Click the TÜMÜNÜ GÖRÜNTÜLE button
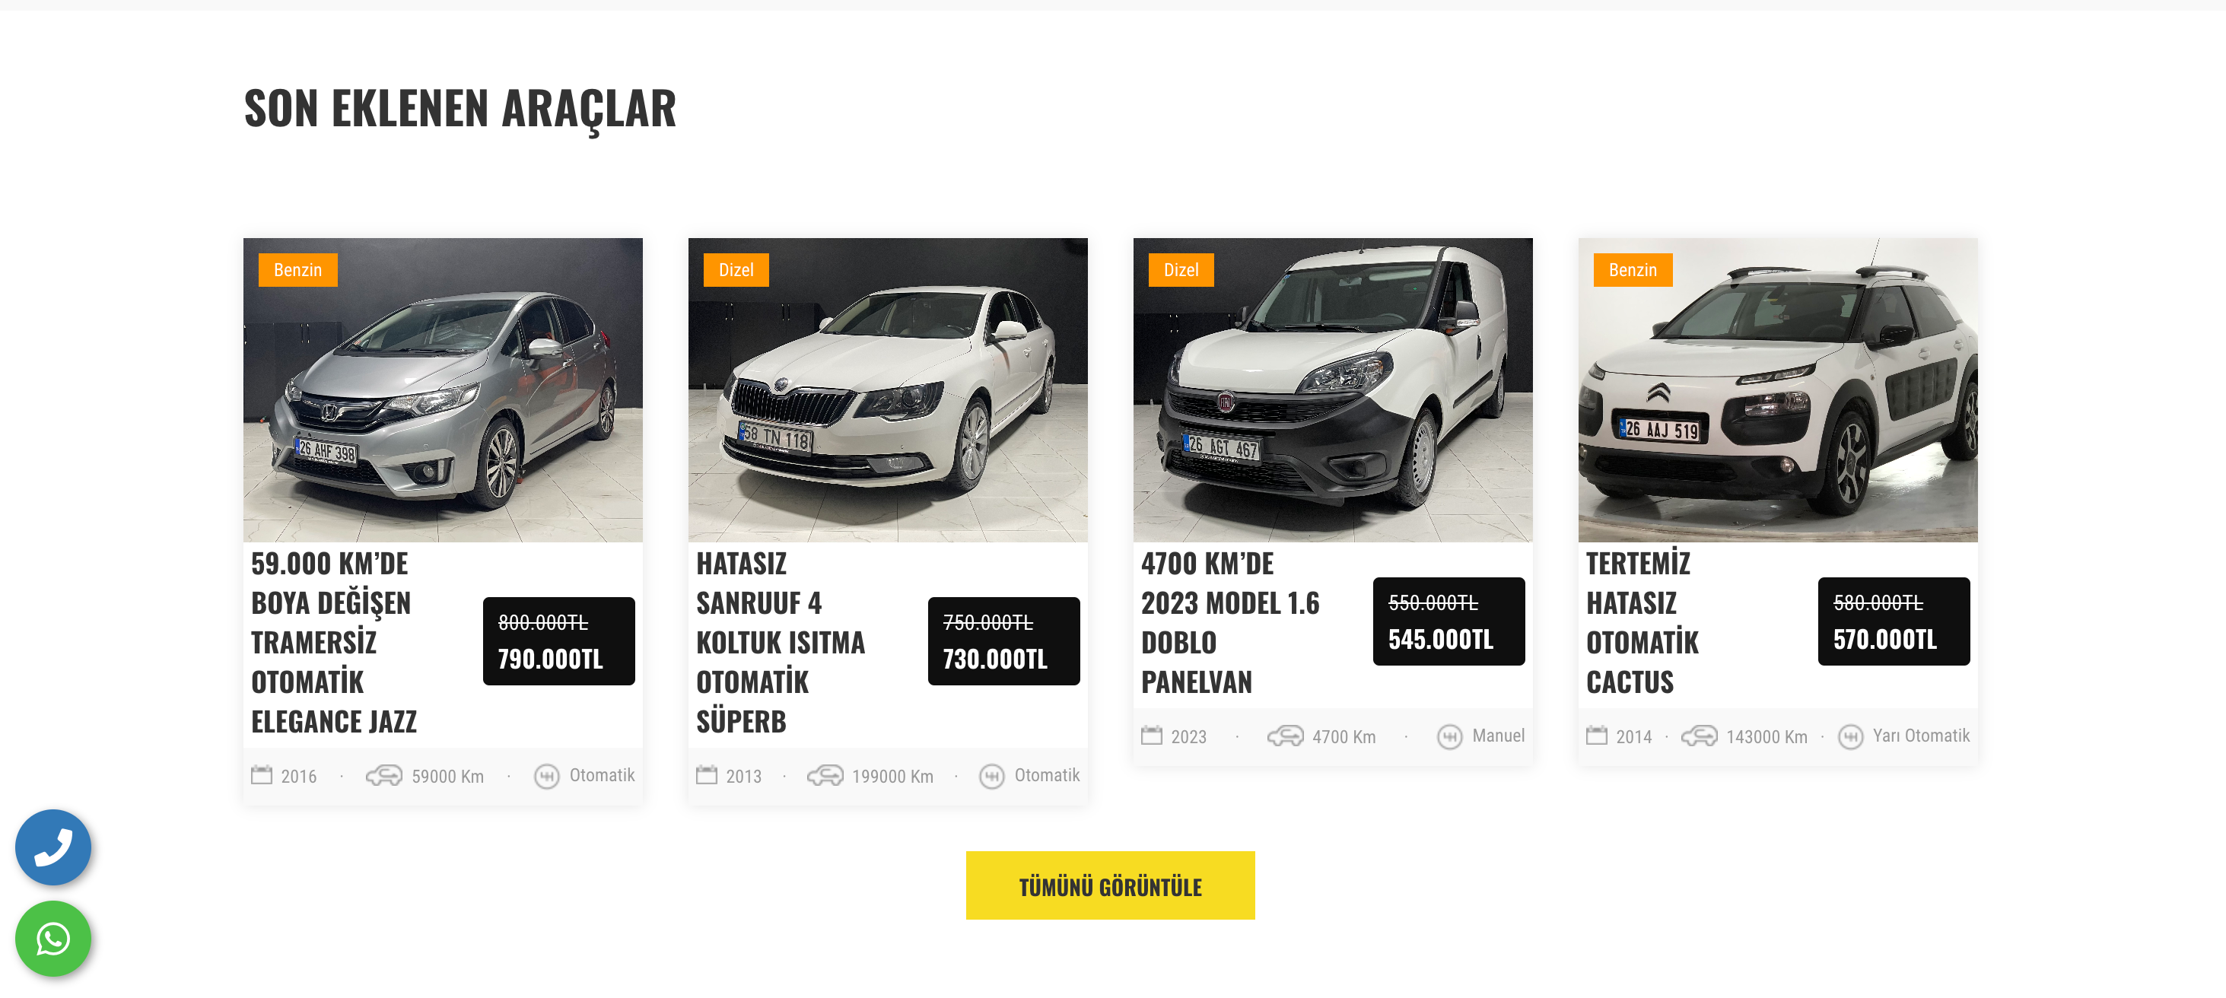The image size is (2226, 998). [x=1109, y=885]
